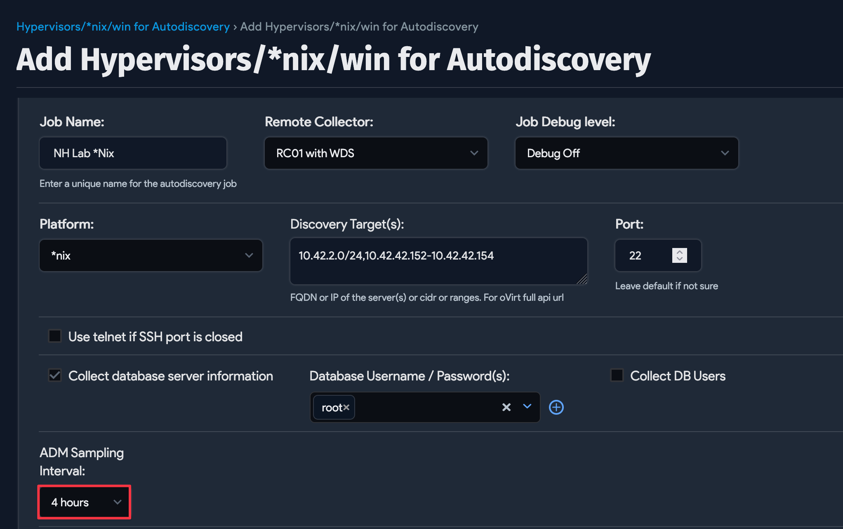843x529 pixels.
Task: Change the ADM Sampling Interval from 4 hours
Action: tap(84, 502)
